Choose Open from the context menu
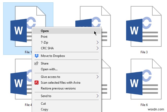The height and width of the screenshot is (112, 167). coord(67,31)
